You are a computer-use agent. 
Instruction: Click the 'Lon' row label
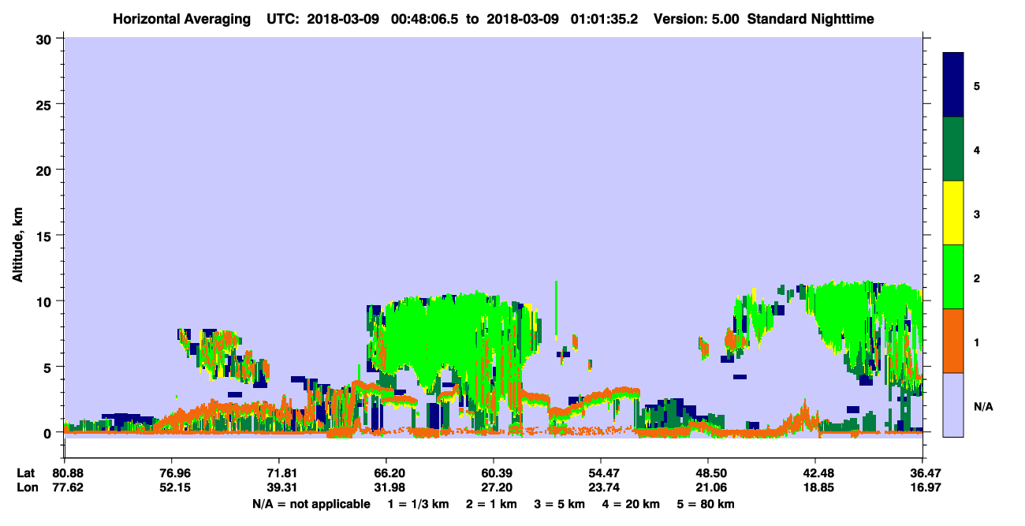(26, 487)
